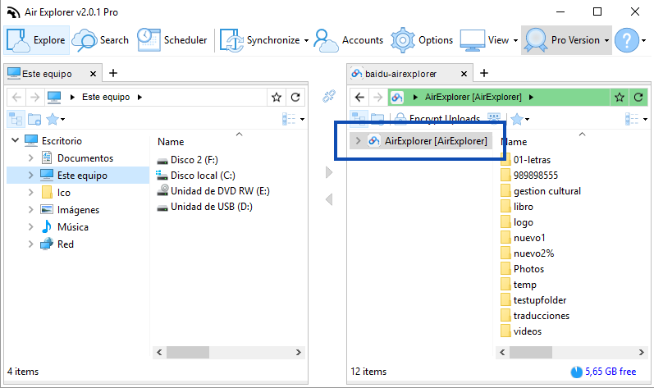Click the Synchronize button
This screenshot has width=654, height=388.
[x=260, y=40]
